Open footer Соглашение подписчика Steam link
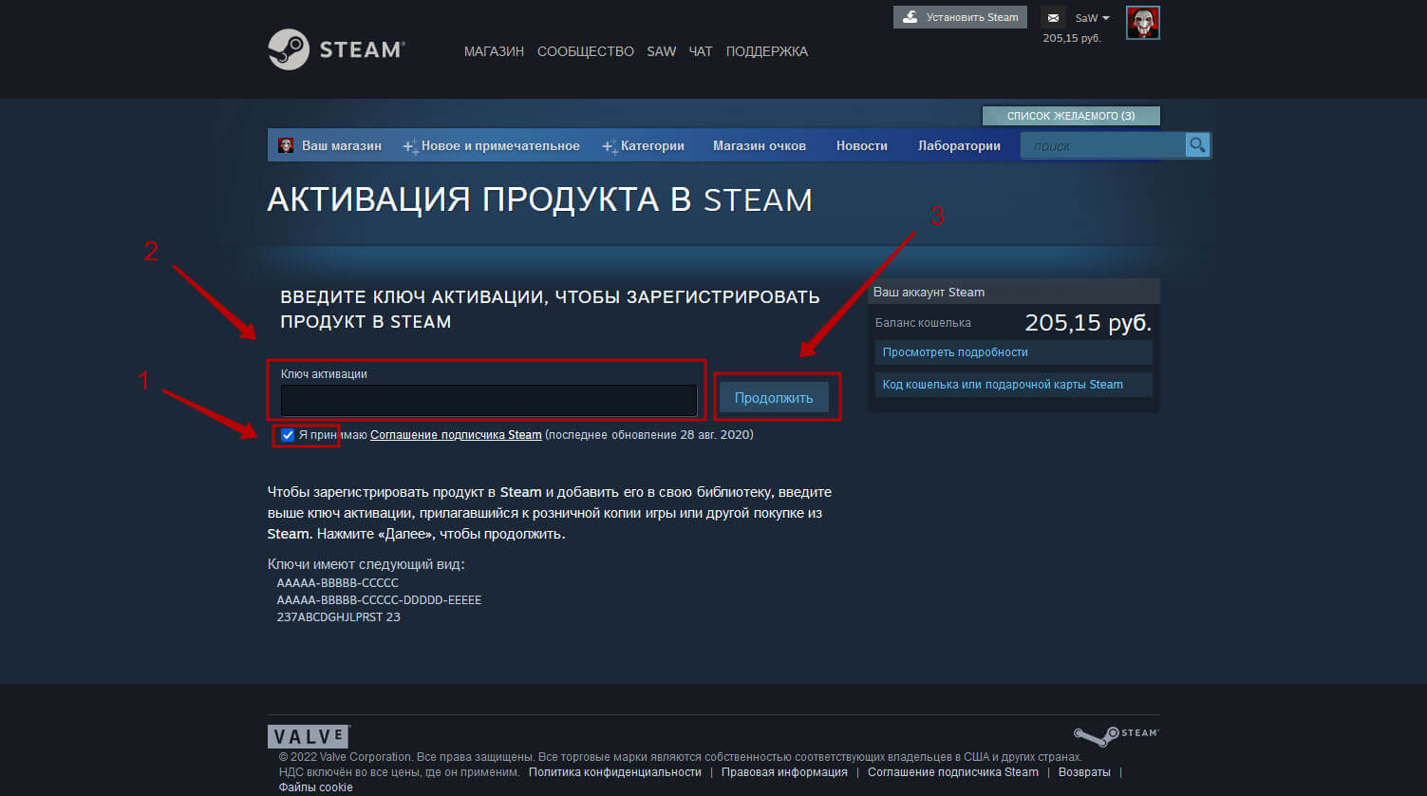The image size is (1427, 796). 953,772
